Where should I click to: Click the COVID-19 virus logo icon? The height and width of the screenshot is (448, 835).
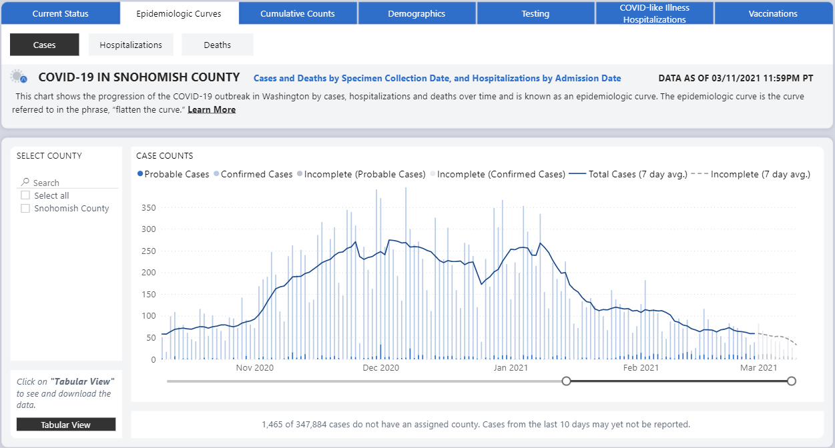(x=18, y=77)
